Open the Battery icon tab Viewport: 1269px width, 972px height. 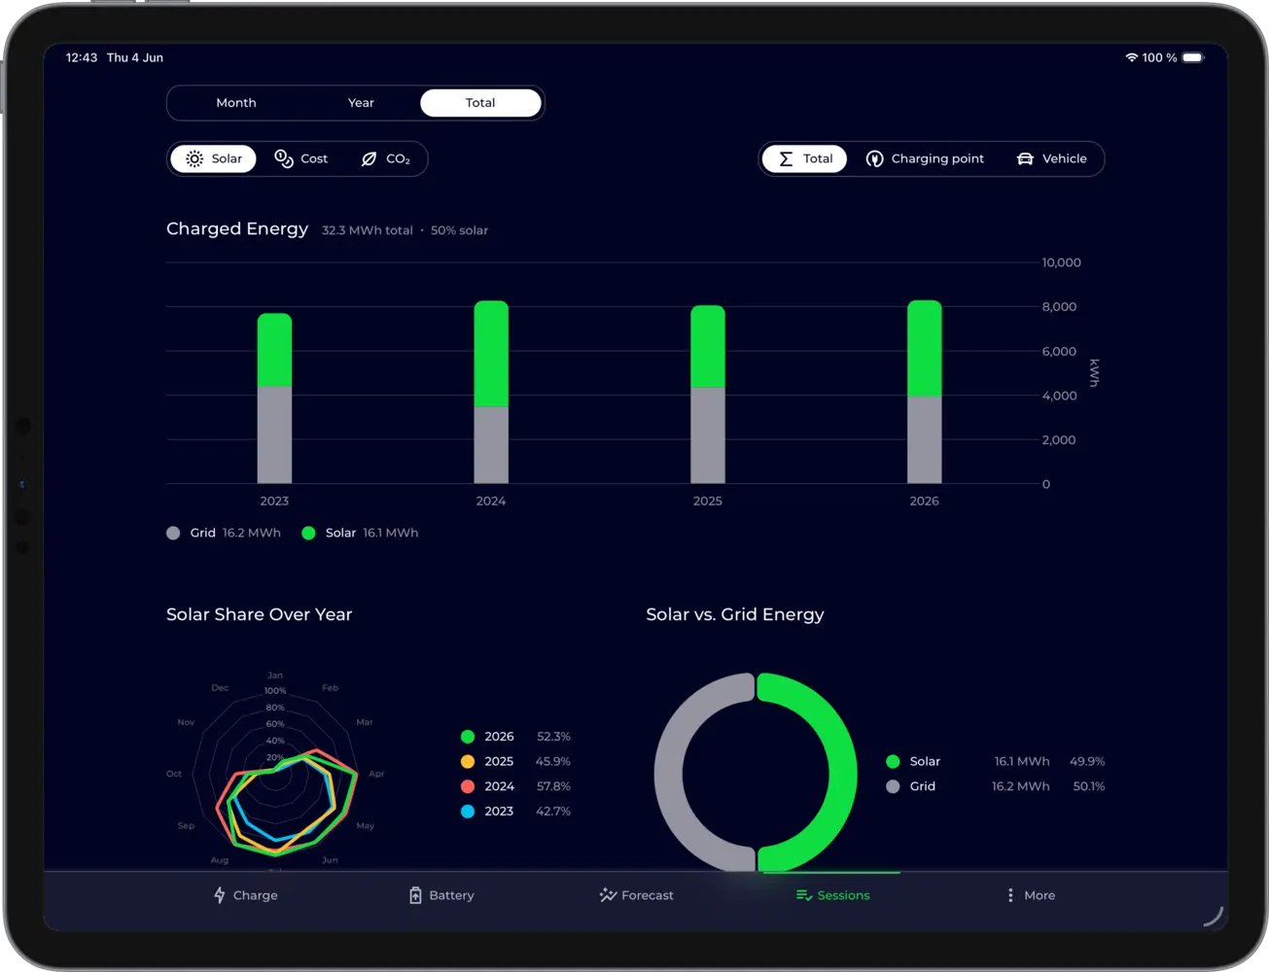tap(415, 895)
